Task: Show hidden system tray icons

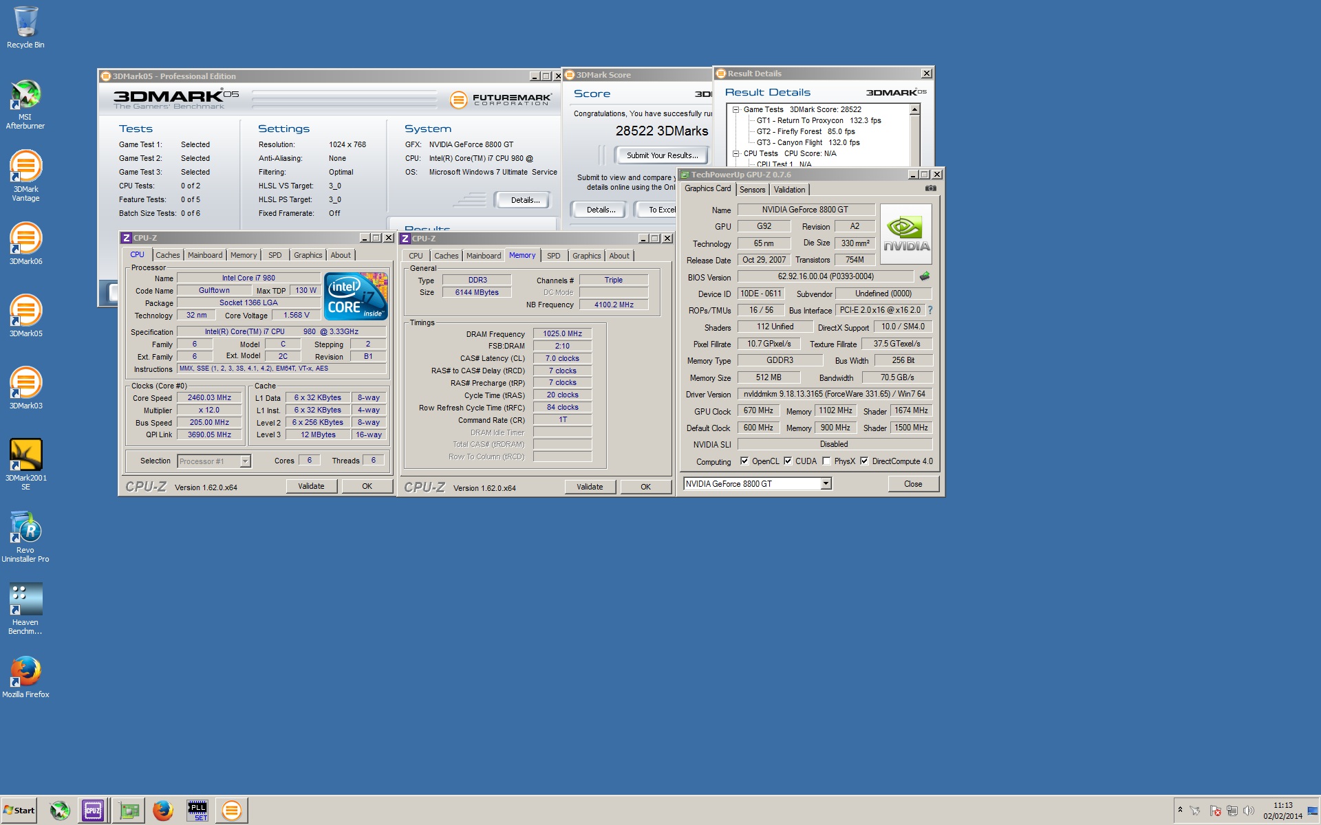Action: coord(1180,810)
